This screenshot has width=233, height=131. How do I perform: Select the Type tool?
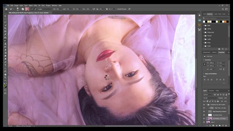coord(5,65)
